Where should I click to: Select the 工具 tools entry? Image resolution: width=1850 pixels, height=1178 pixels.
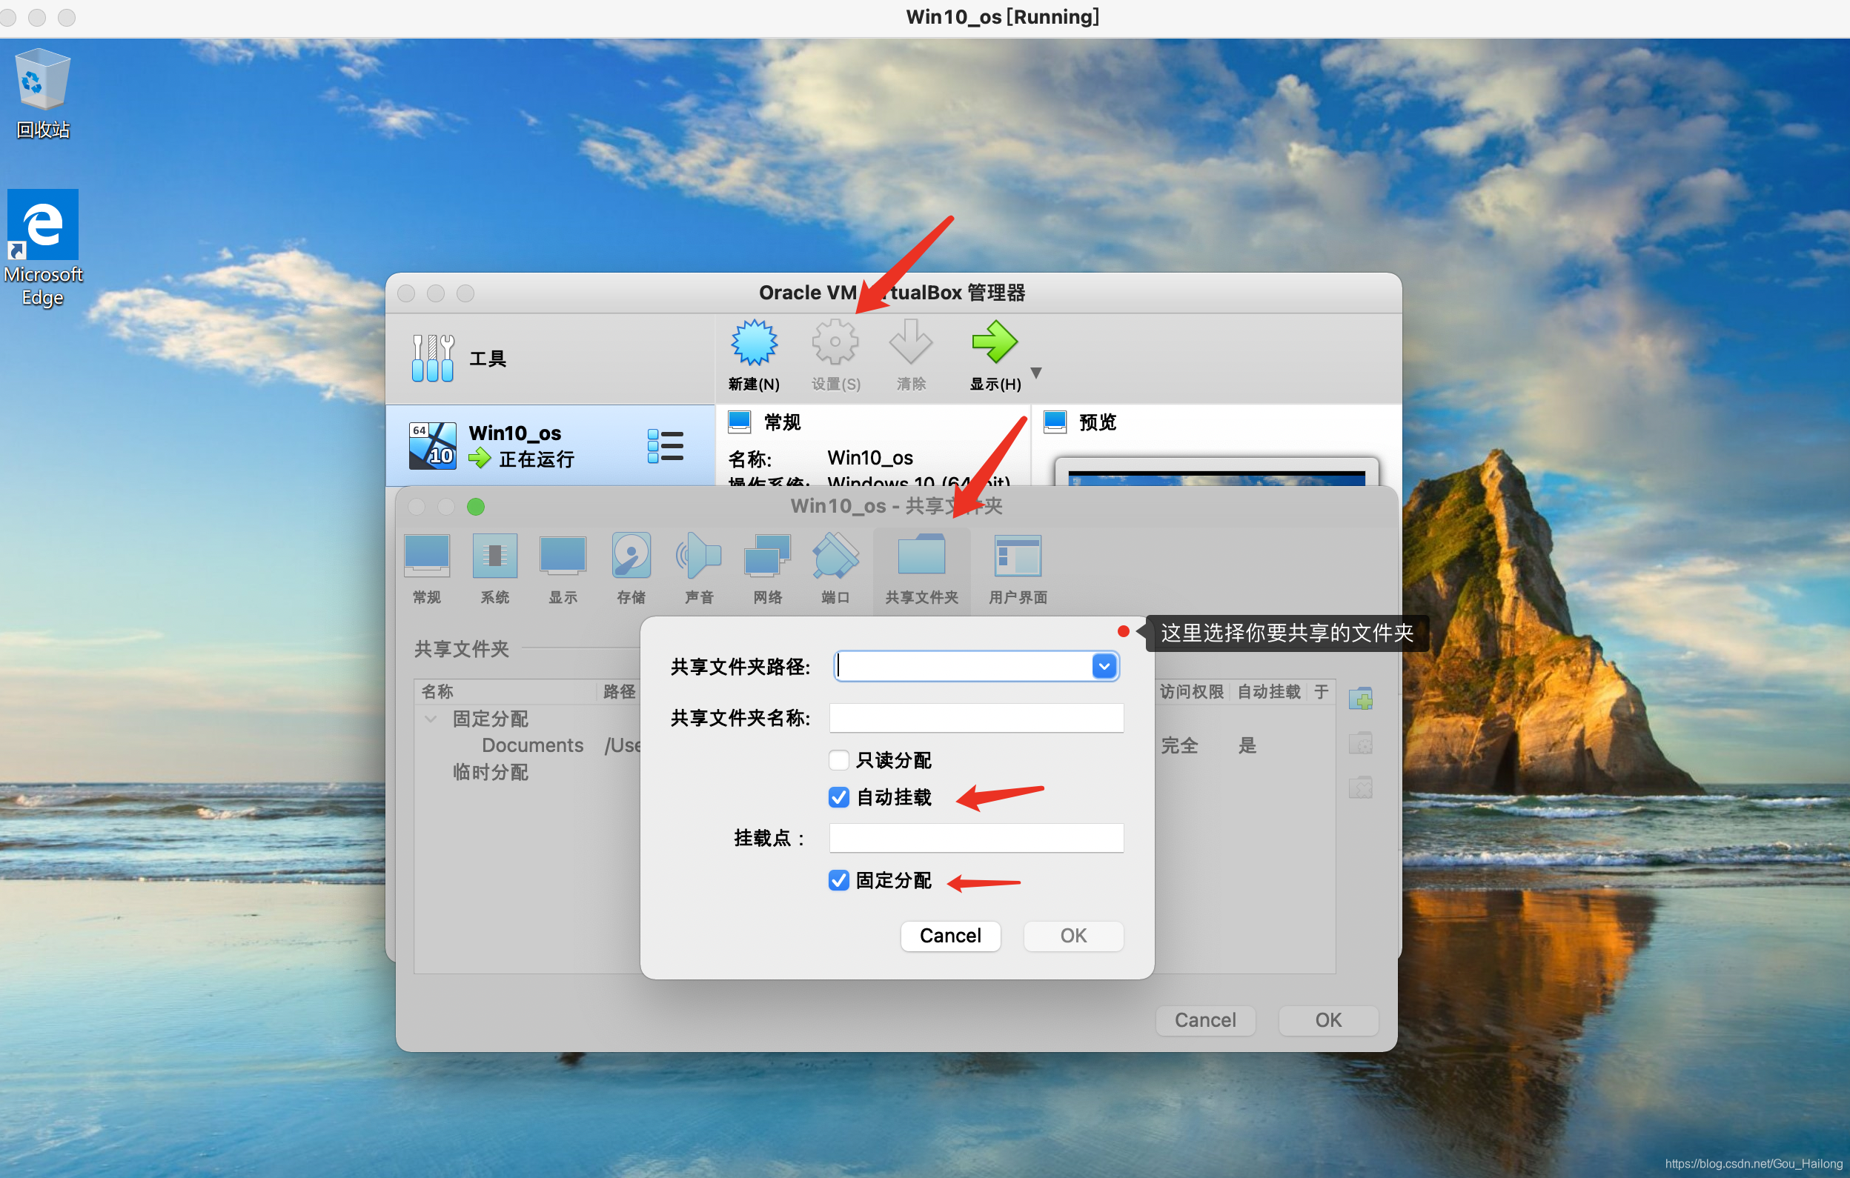click(549, 359)
